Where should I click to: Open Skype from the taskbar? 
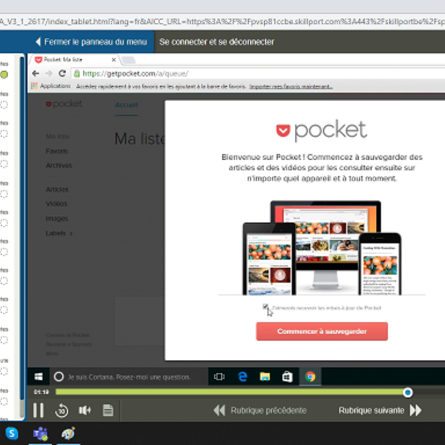pyautogui.click(x=12, y=433)
